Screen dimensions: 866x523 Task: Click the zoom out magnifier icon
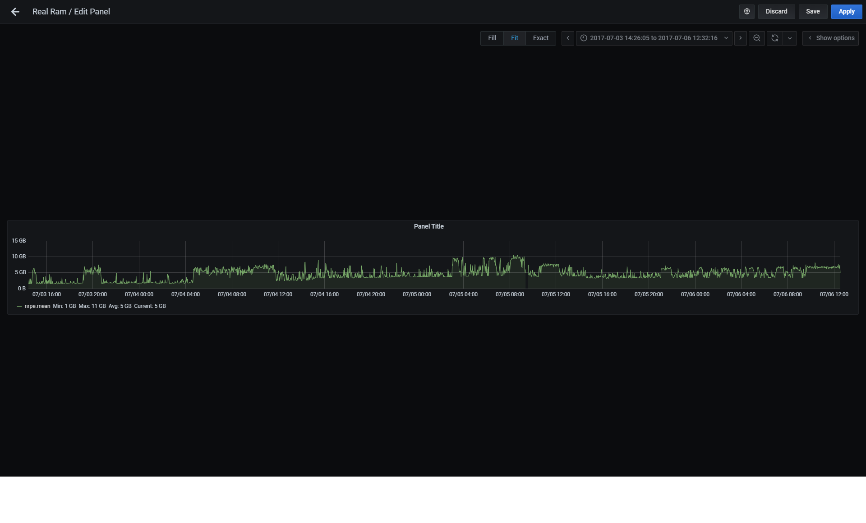[x=756, y=38]
